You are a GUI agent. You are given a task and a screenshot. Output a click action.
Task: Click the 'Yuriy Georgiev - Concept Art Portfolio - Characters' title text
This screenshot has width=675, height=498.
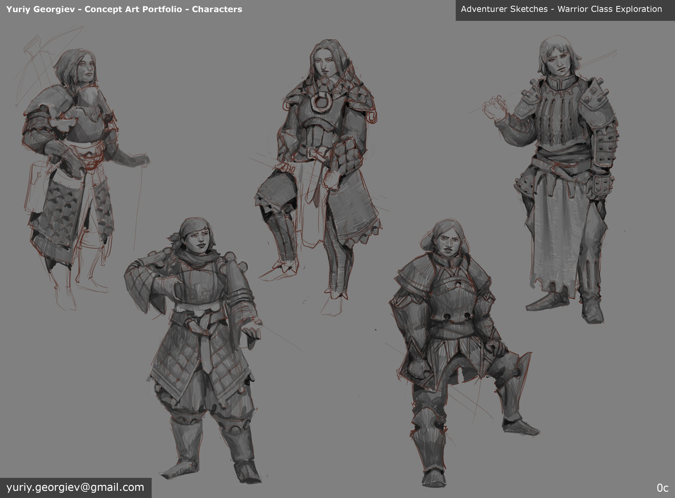[x=124, y=9]
